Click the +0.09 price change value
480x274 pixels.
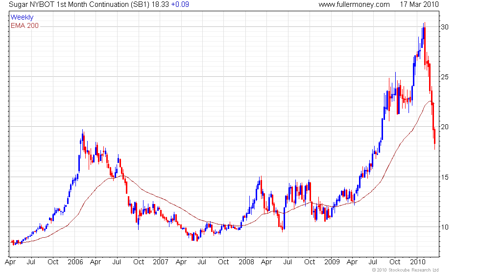pos(180,4)
